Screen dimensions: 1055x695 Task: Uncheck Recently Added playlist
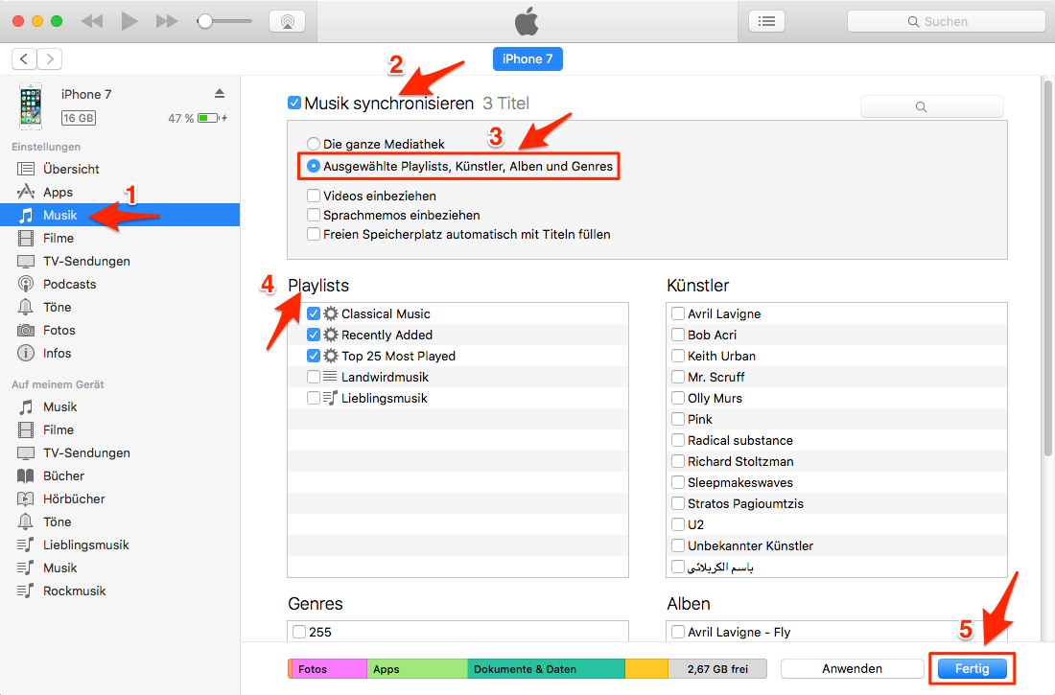(313, 335)
